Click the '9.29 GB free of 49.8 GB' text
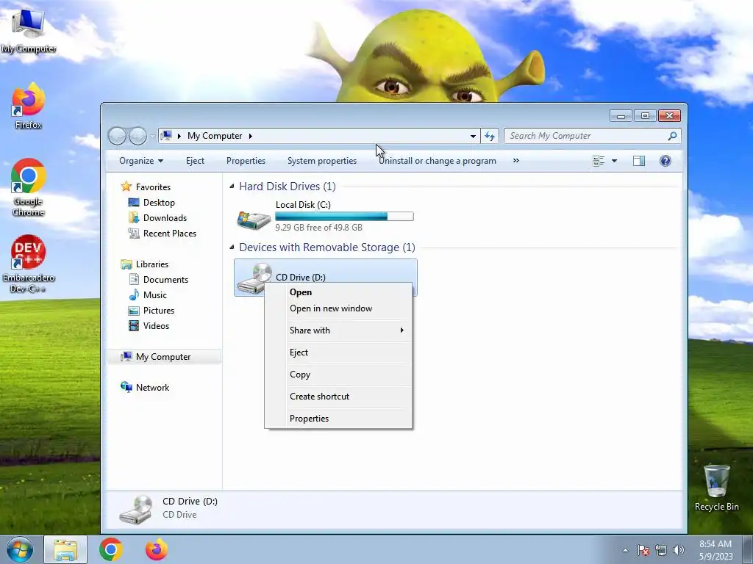 319,228
